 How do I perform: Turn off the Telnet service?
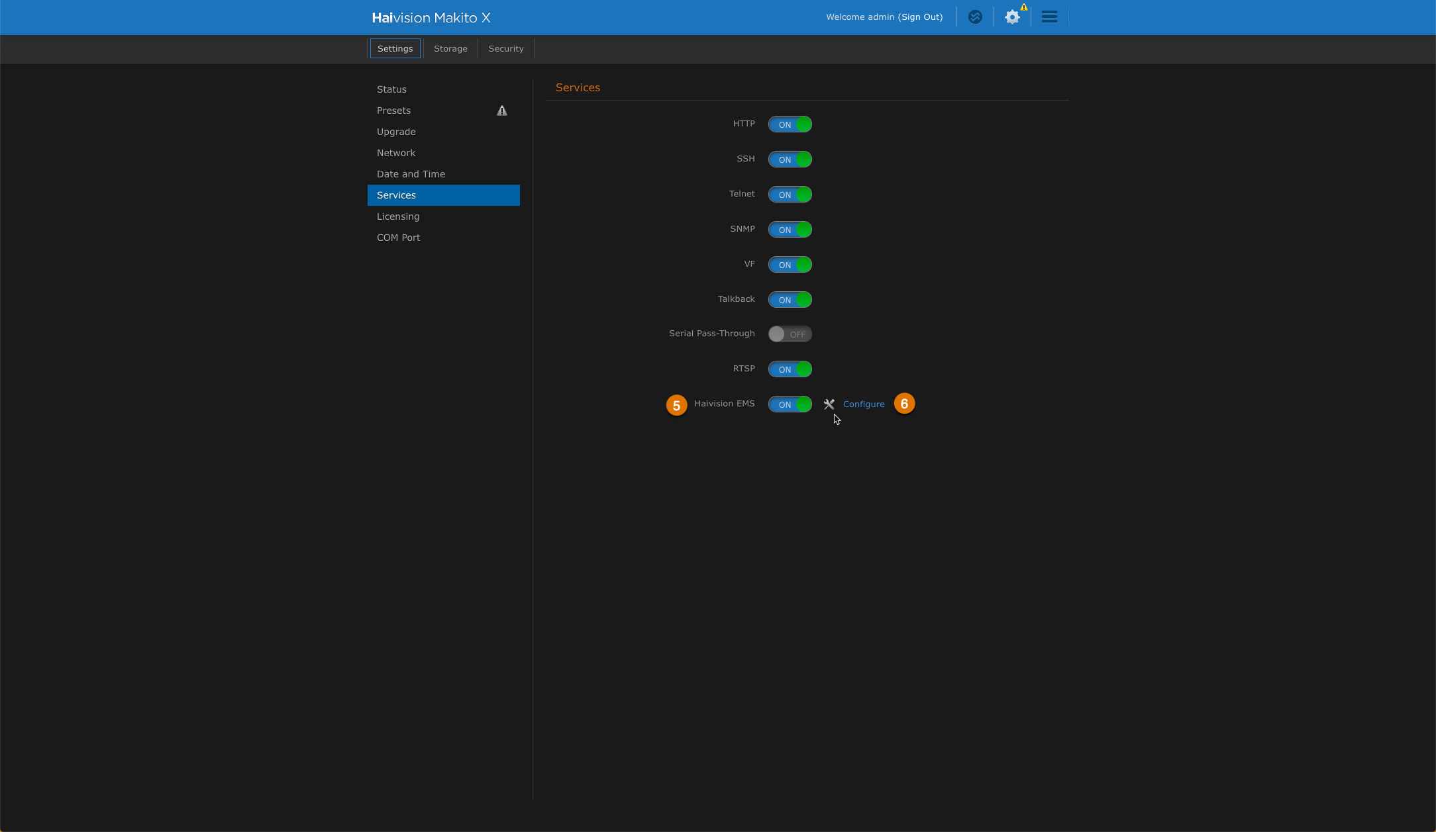790,194
